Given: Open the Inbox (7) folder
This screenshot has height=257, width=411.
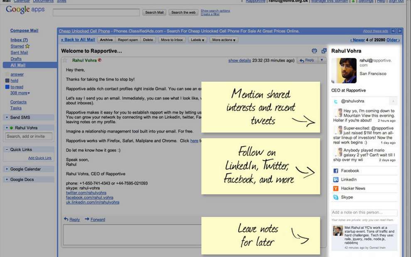Looking at the screenshot, I should pos(19,40).
